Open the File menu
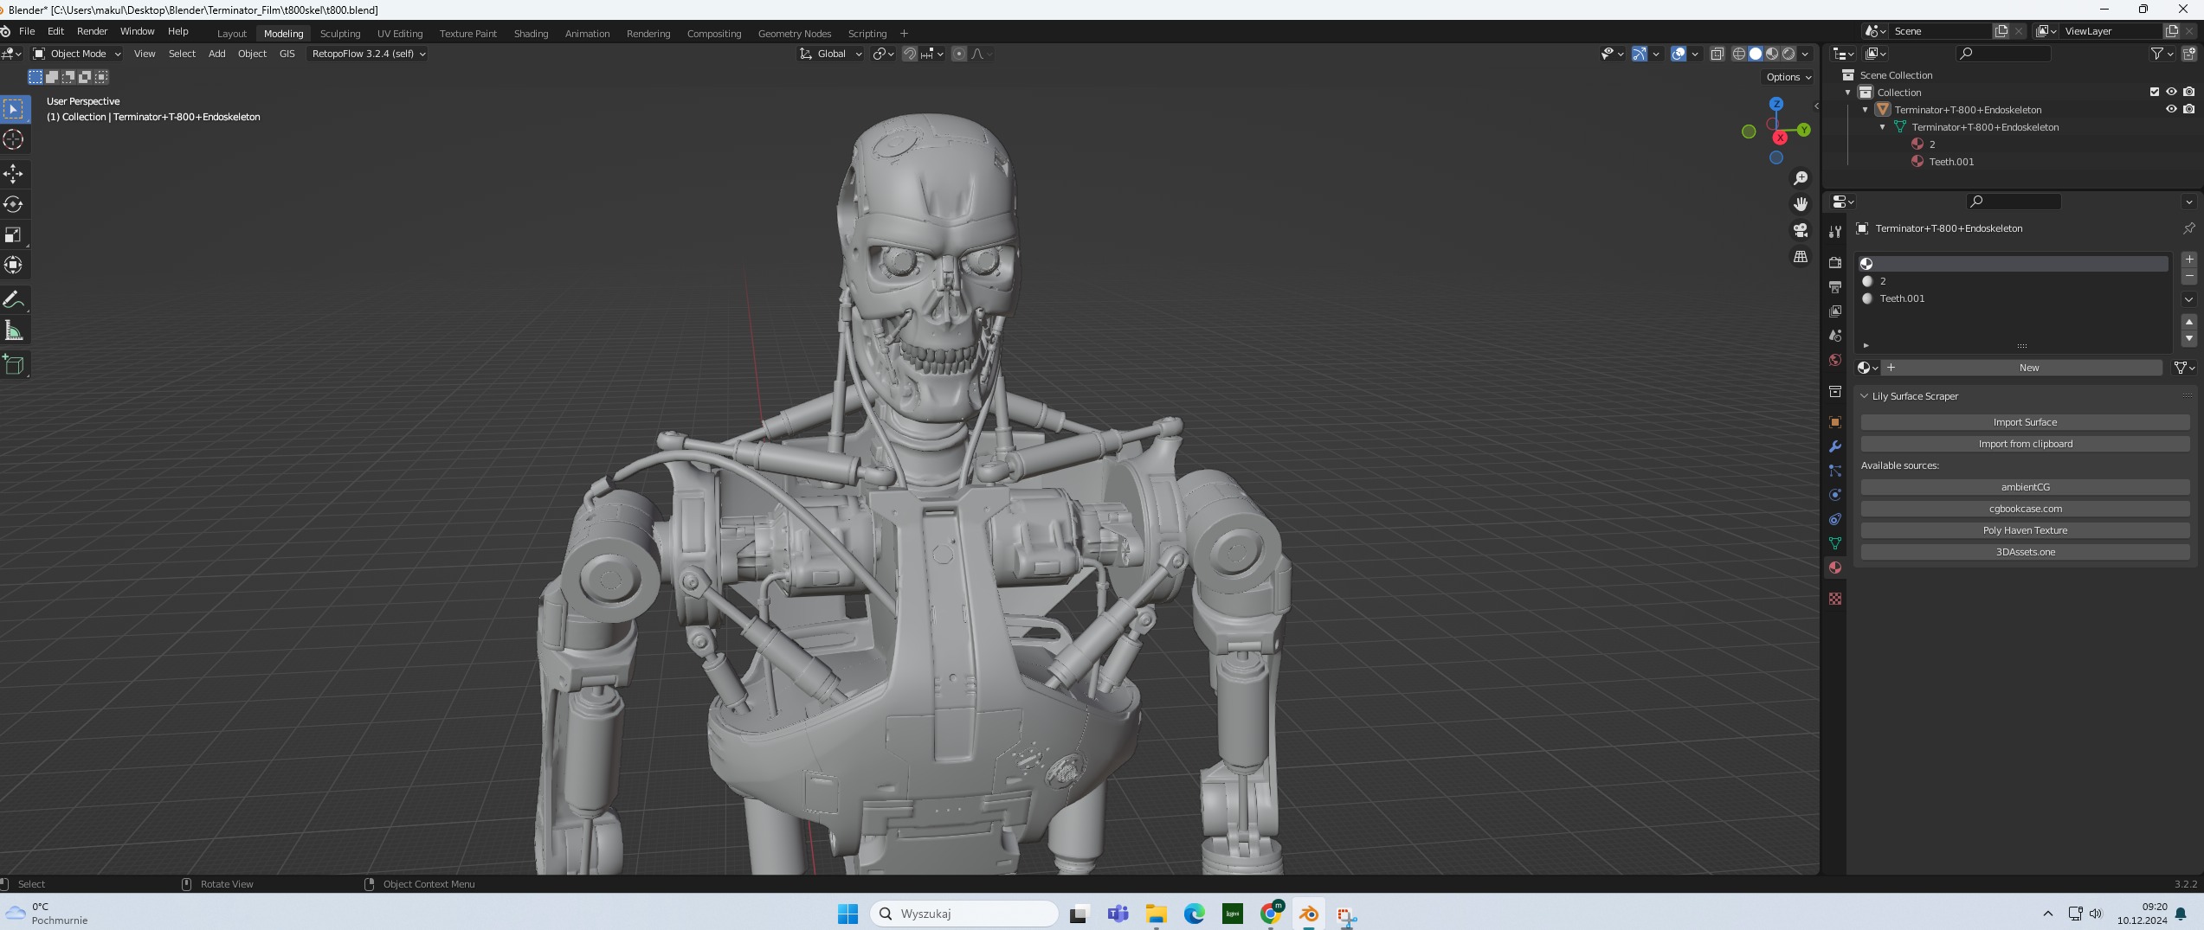Image resolution: width=2204 pixels, height=930 pixels. tap(27, 31)
